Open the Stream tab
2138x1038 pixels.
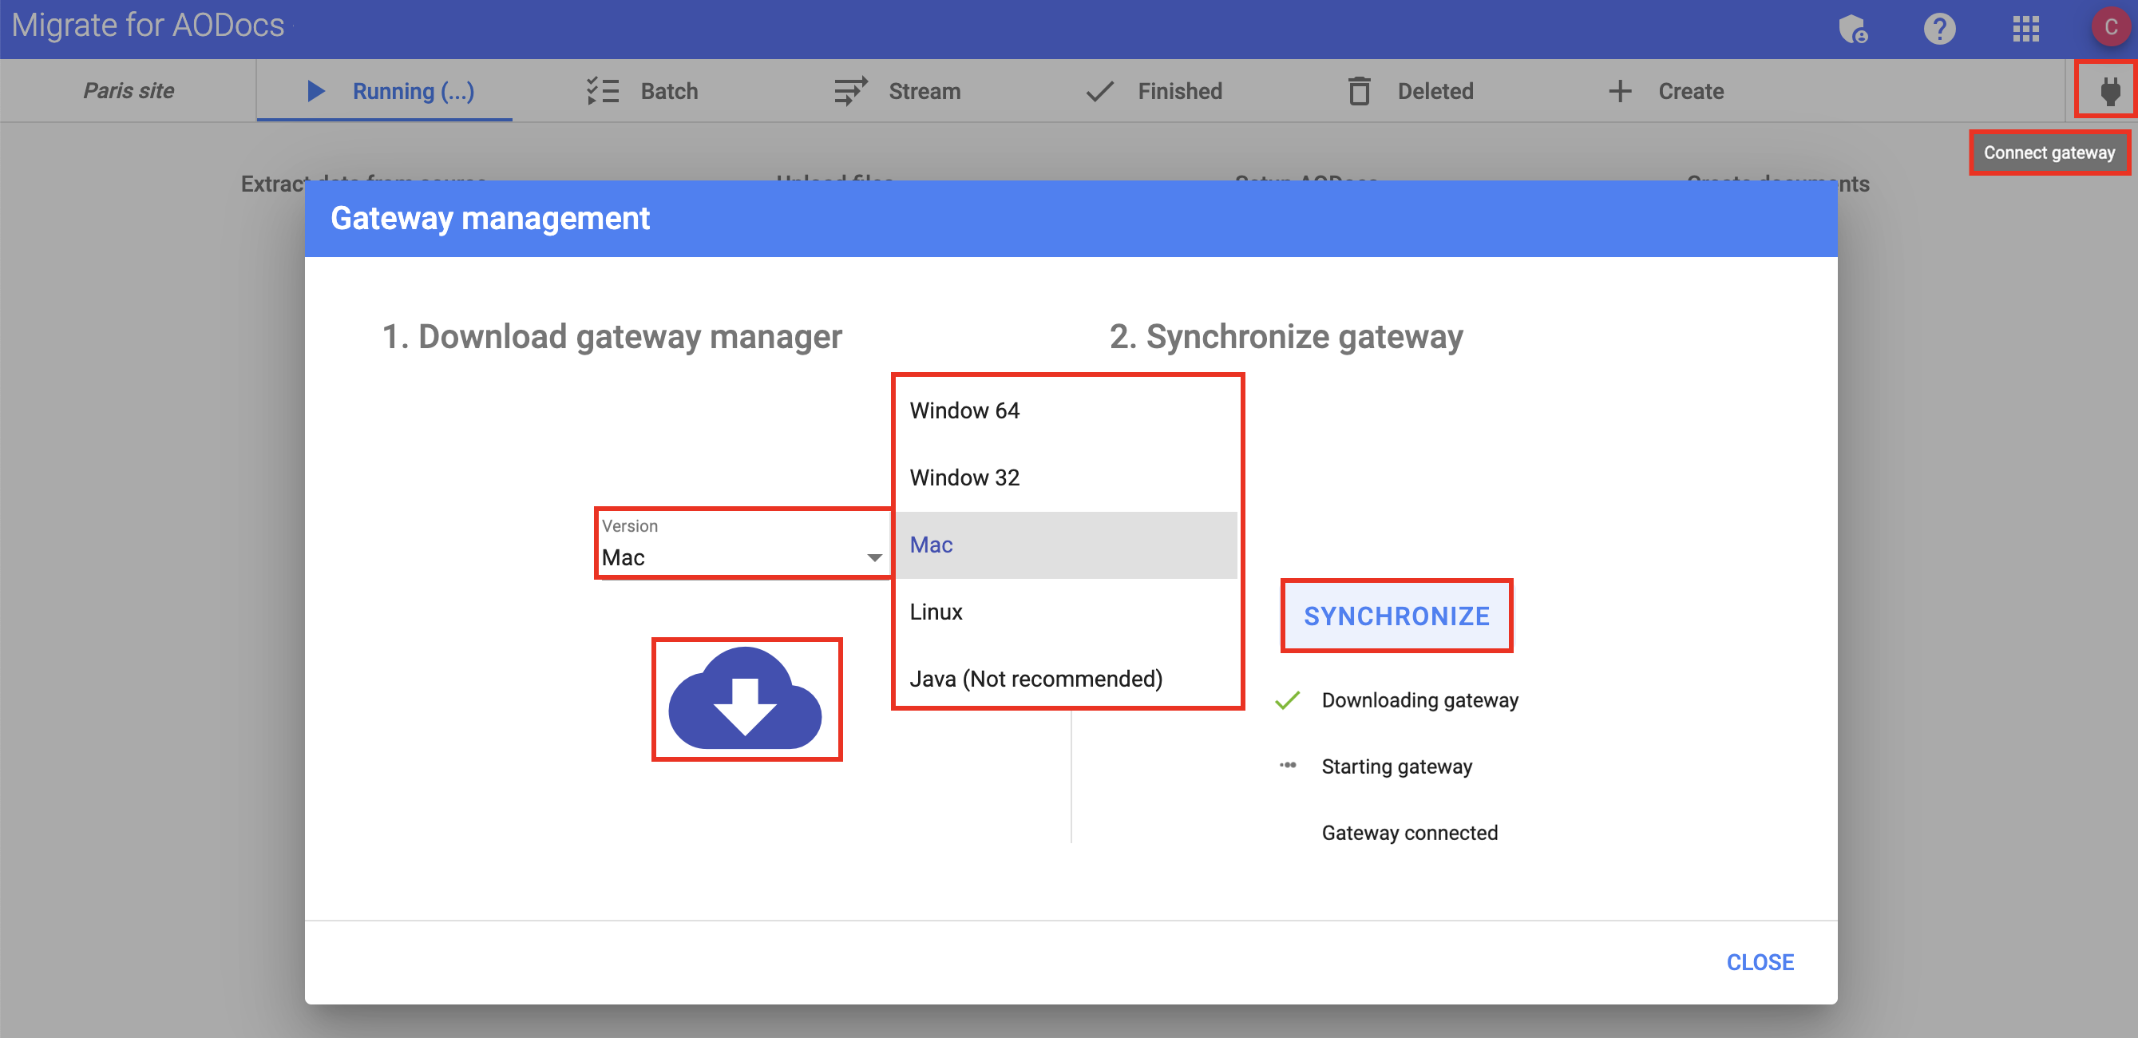point(897,90)
